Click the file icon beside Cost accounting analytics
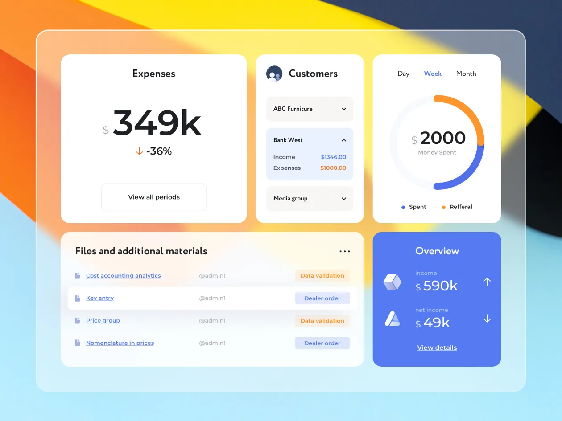562x421 pixels. (78, 276)
